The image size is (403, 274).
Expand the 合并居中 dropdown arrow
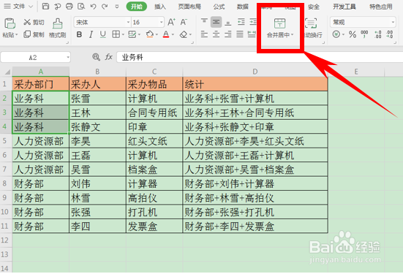pos(293,34)
